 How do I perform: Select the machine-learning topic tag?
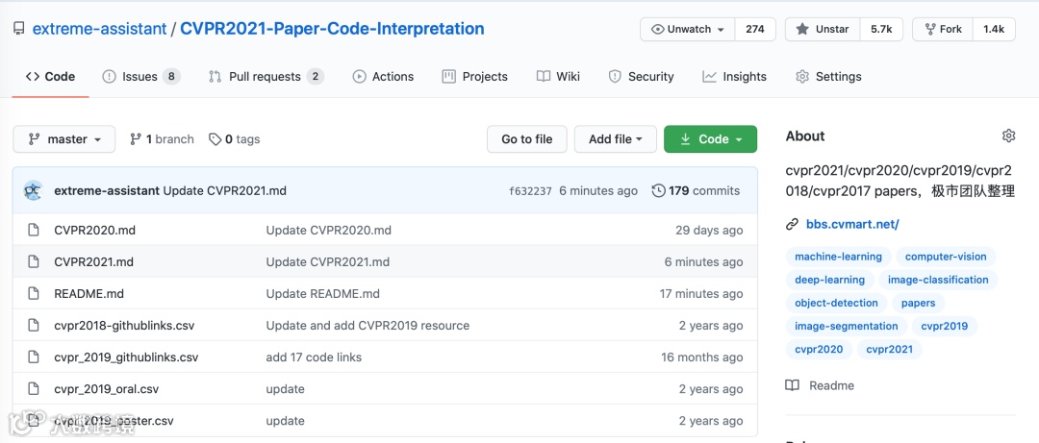(x=838, y=257)
